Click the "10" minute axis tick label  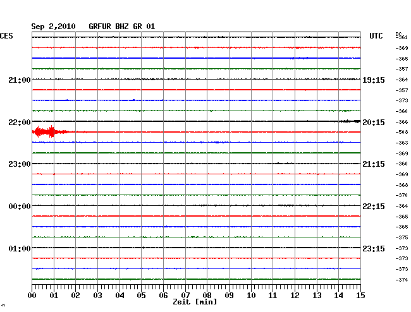pyautogui.click(x=251, y=296)
